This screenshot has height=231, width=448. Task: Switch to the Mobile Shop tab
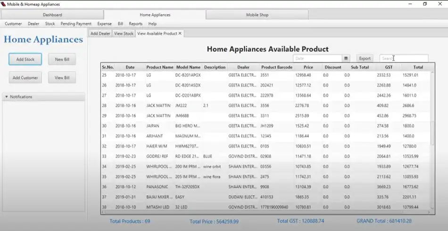[x=257, y=15]
